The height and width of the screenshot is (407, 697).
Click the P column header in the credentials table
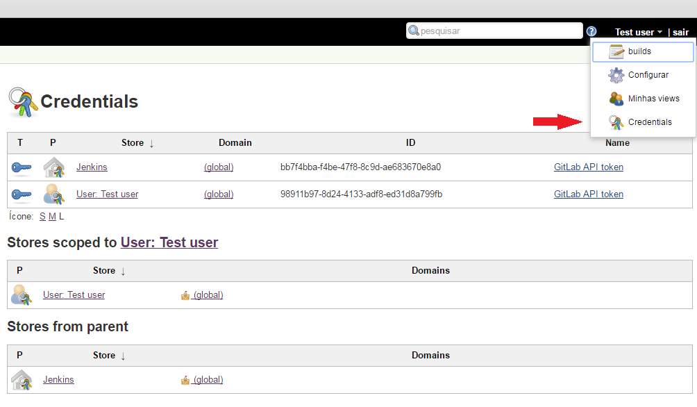click(53, 143)
